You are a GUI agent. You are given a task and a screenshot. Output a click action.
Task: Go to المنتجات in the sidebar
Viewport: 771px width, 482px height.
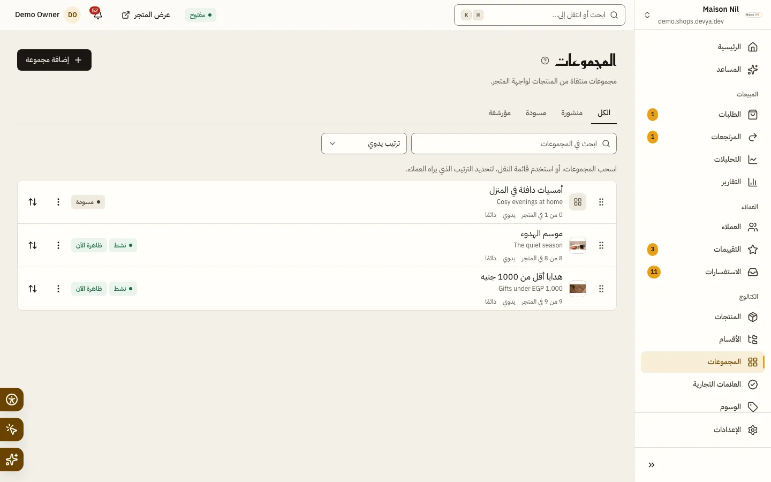click(x=702, y=317)
